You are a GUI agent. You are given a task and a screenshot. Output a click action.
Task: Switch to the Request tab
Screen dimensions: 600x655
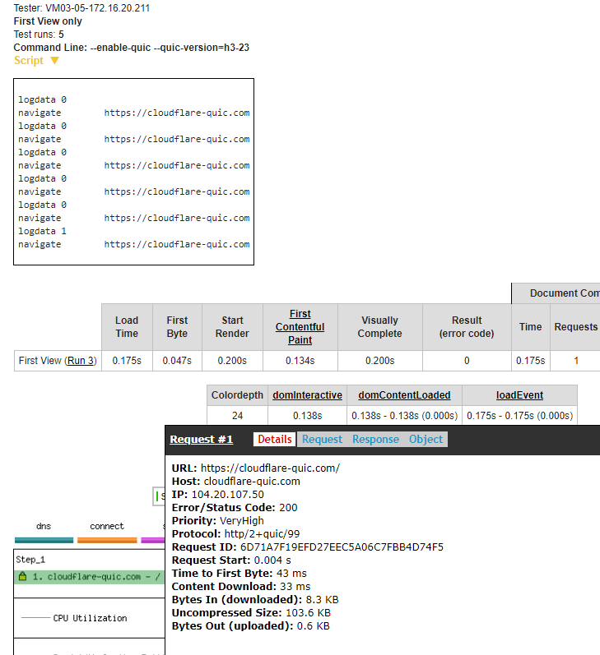[x=322, y=440]
